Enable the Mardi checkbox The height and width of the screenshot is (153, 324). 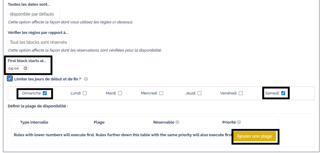120,93
